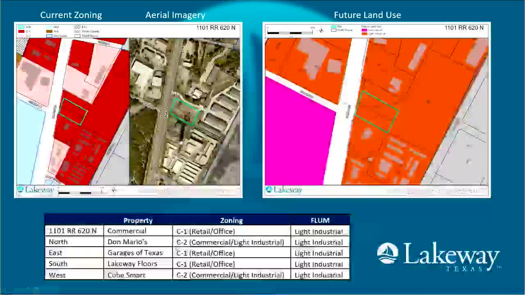Click the Lakeway sailboat logo at bottom right

click(387, 253)
